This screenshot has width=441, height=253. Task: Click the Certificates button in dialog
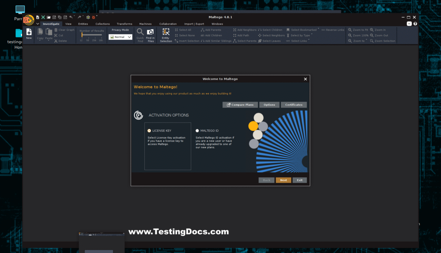coord(293,105)
